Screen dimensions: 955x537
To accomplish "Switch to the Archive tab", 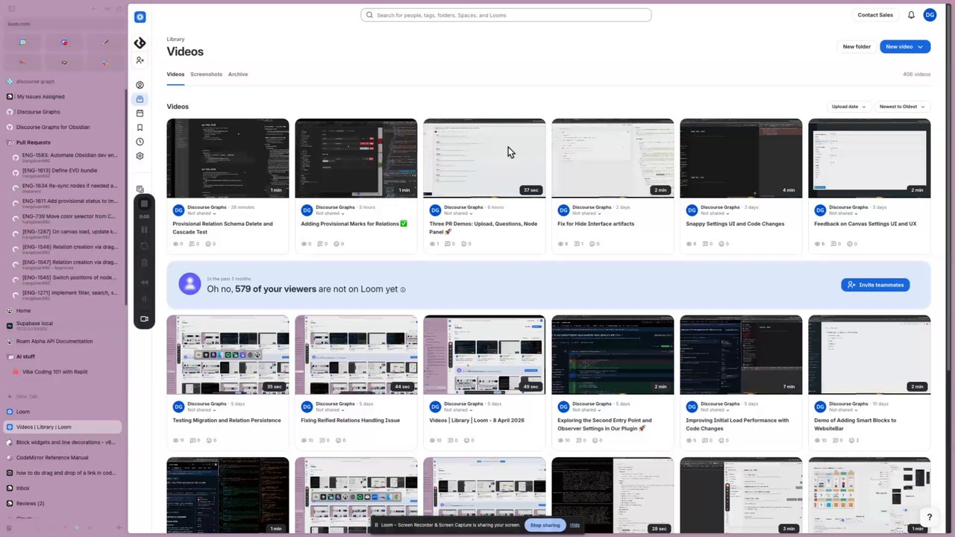I will click(238, 75).
